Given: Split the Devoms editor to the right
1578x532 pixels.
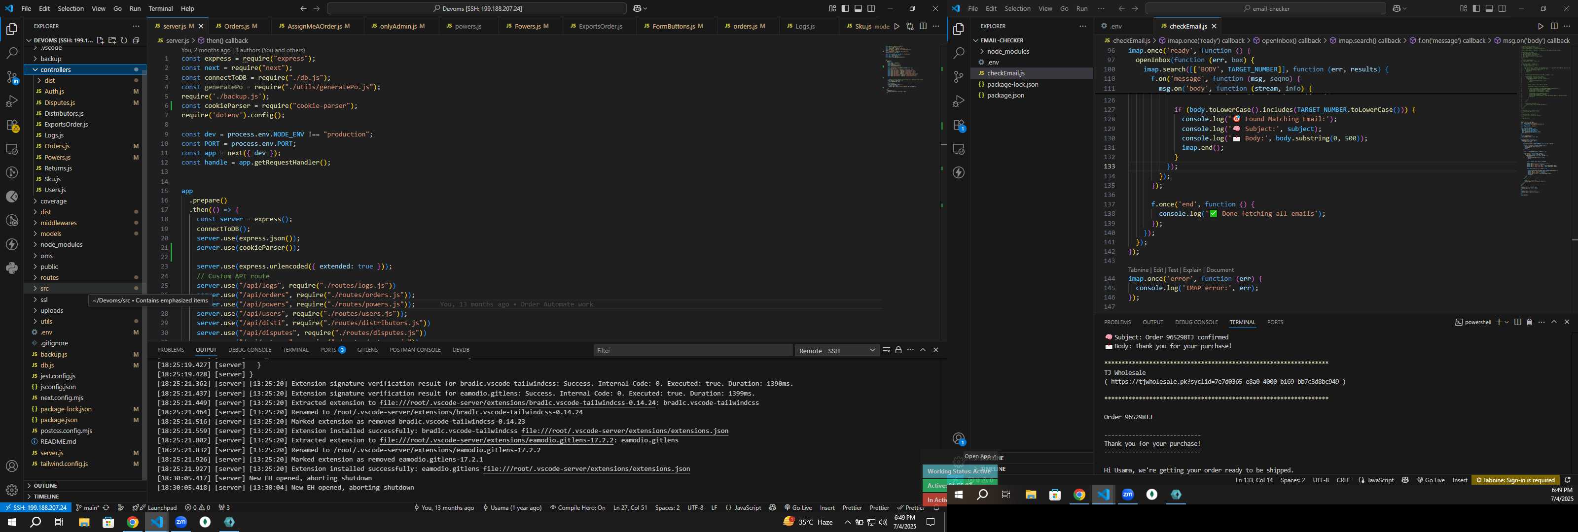Looking at the screenshot, I should click(923, 26).
